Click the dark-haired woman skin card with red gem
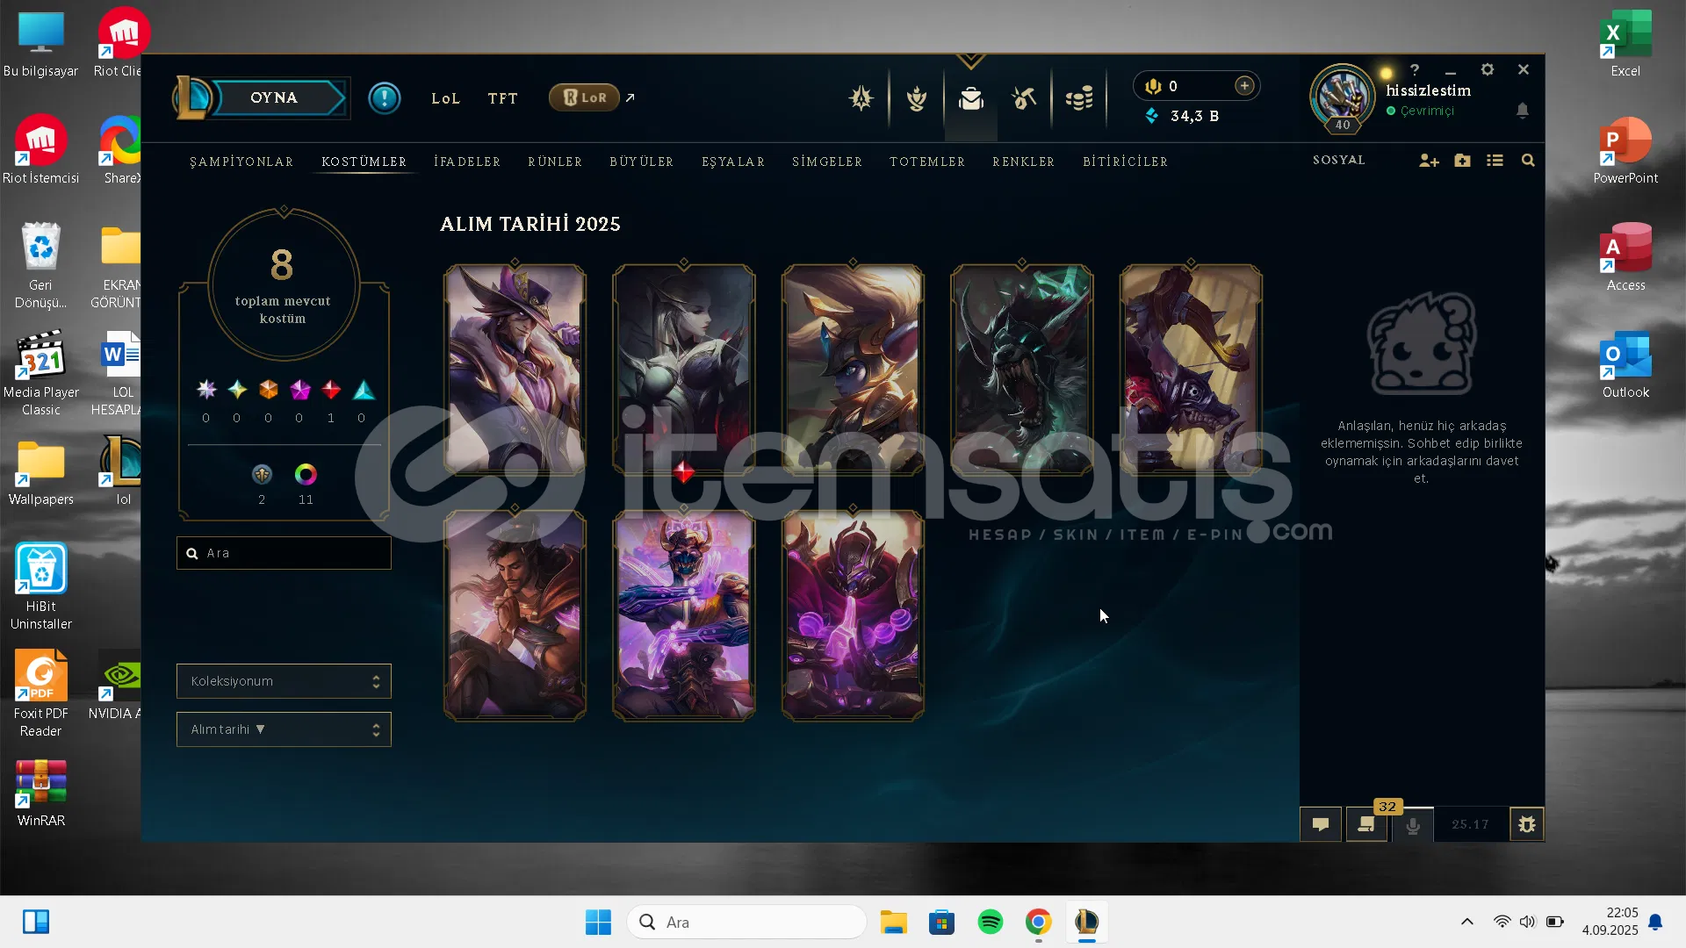The width and height of the screenshot is (1686, 948). (x=683, y=370)
